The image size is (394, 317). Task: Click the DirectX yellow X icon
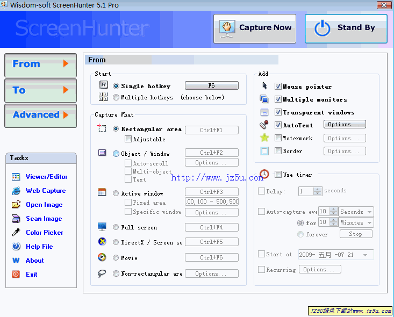click(102, 242)
